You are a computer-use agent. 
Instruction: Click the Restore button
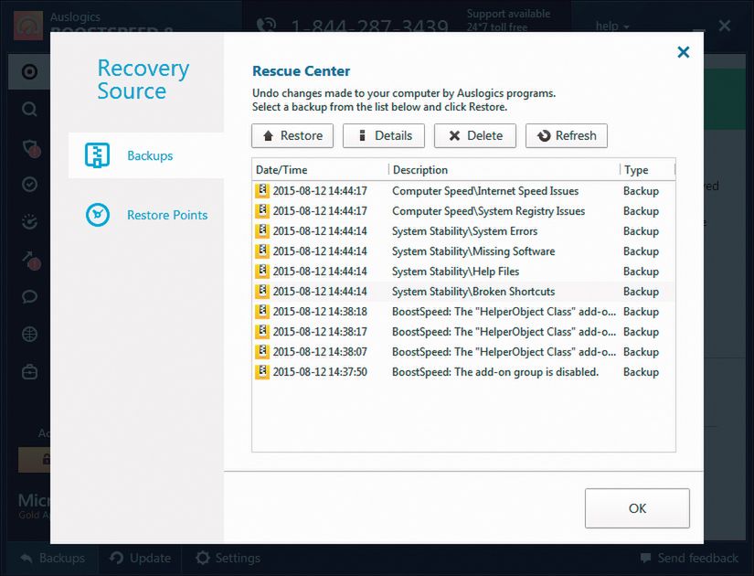click(x=292, y=135)
